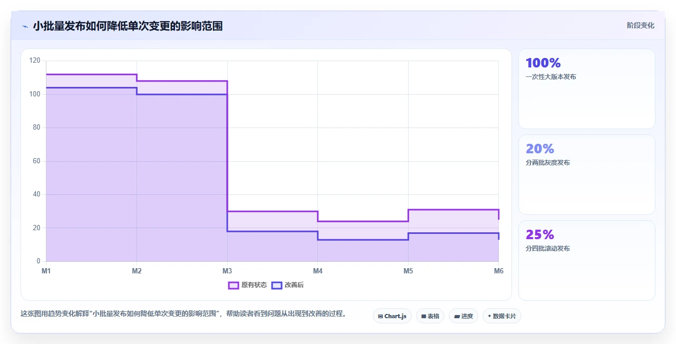Click the title icon before 小批量发布
The height and width of the screenshot is (344, 676).
tap(25, 26)
